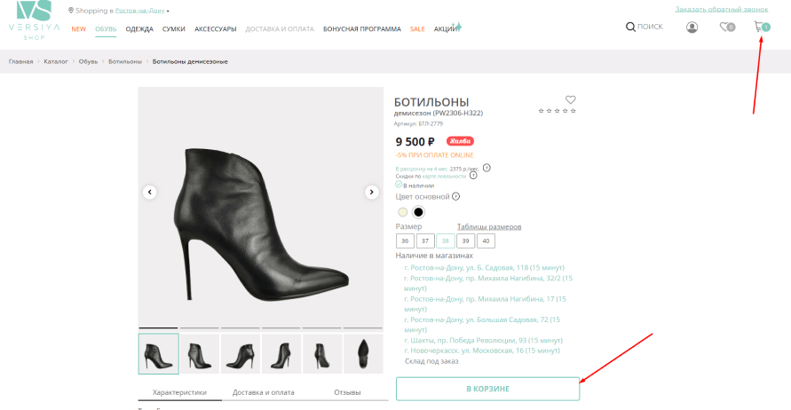This screenshot has height=410, width=791.
Task: Select size 36
Action: pyautogui.click(x=405, y=240)
